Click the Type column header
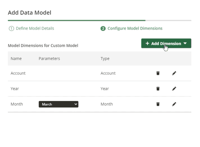 coord(105,59)
